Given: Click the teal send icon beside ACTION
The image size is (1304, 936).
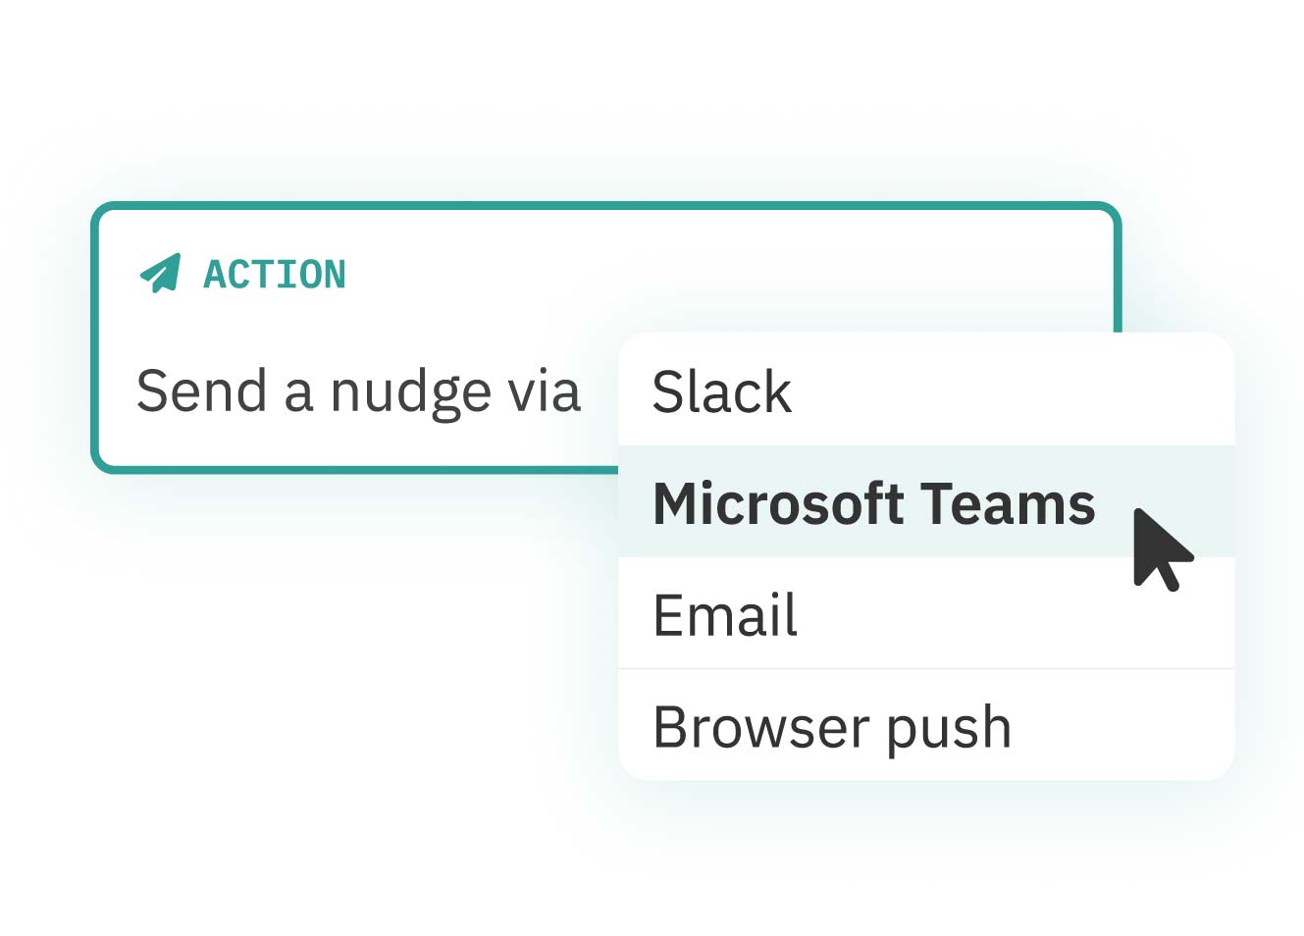Looking at the screenshot, I should [x=160, y=273].
